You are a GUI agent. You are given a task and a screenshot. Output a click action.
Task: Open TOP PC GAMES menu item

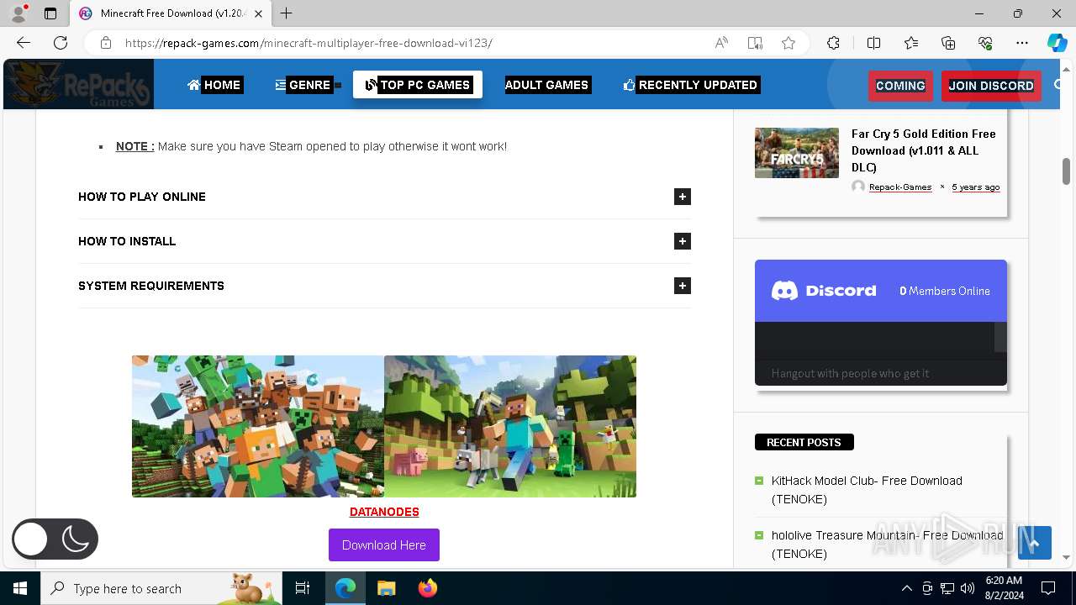pyautogui.click(x=418, y=85)
